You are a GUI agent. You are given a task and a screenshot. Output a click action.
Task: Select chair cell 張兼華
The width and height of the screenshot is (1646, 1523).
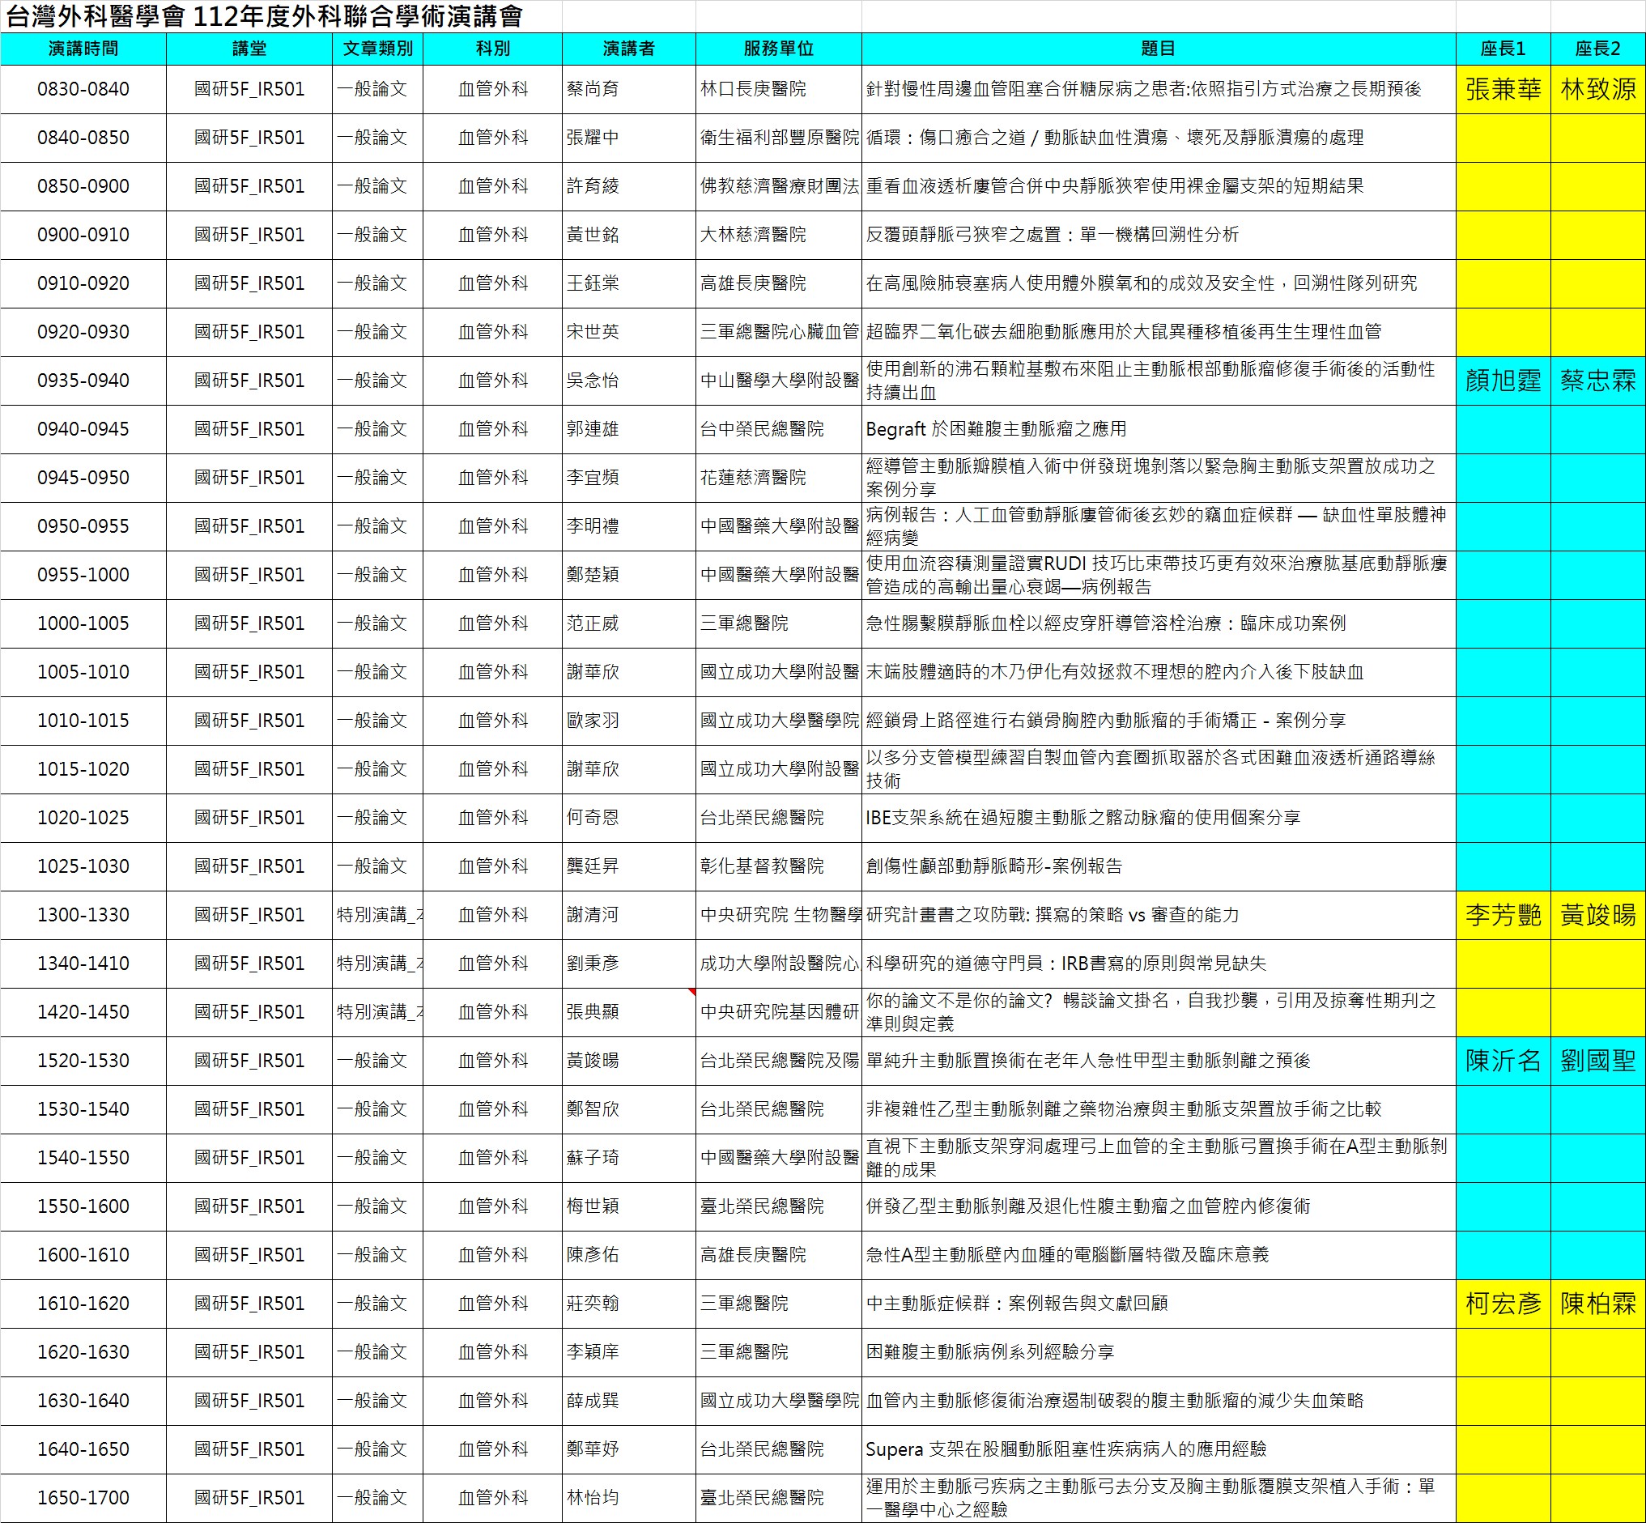tap(1504, 89)
